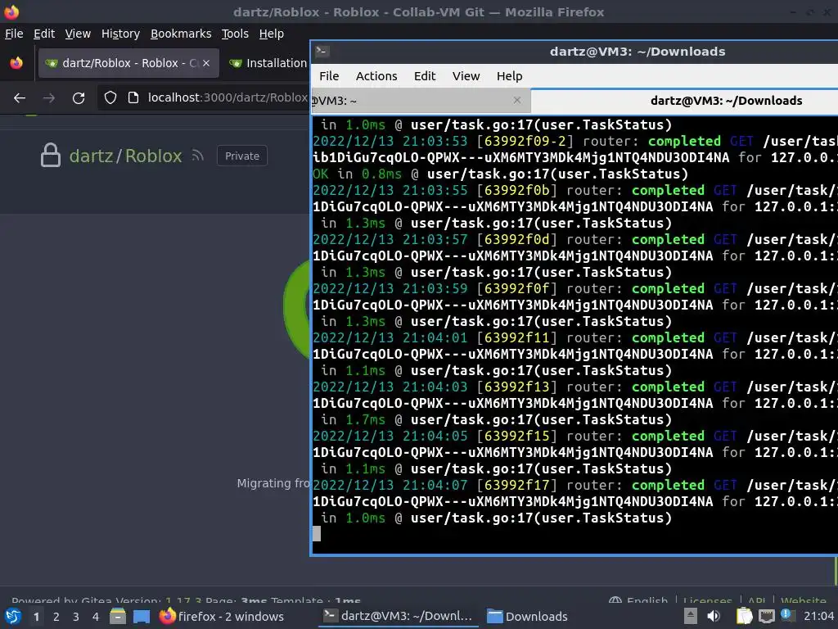Click the 'Migrating fro' status text
Screen dimensions: 838x629
point(273,483)
